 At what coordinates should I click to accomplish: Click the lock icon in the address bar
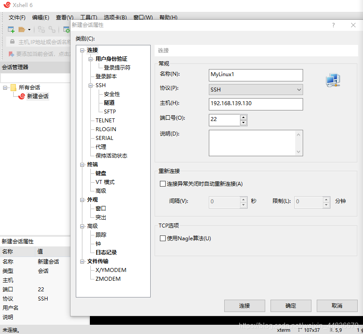point(12,42)
